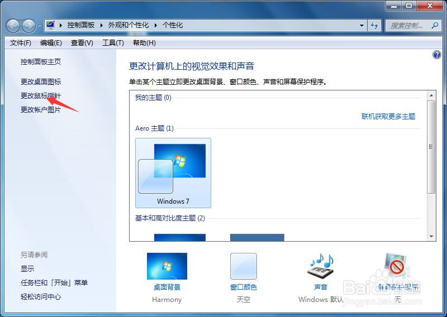Expand the arrow after 控制面板 in breadcrumb
This screenshot has height=317, width=447.
tap(102, 25)
